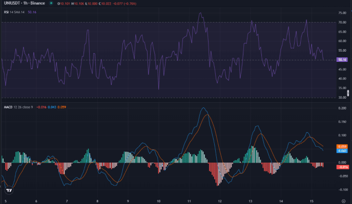Click the 60.00 RSI scale label
The width and height of the screenshot is (352, 204).
[x=342, y=41]
